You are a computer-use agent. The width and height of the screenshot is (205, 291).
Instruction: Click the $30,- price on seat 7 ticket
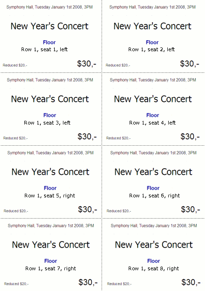[88, 282]
